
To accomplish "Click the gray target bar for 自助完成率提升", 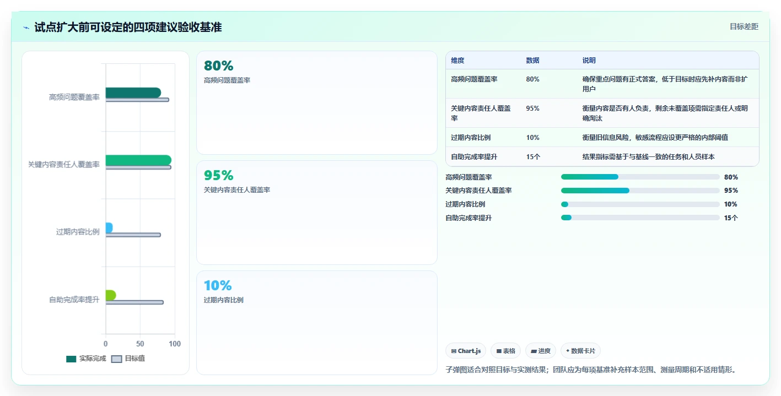I will tap(134, 302).
